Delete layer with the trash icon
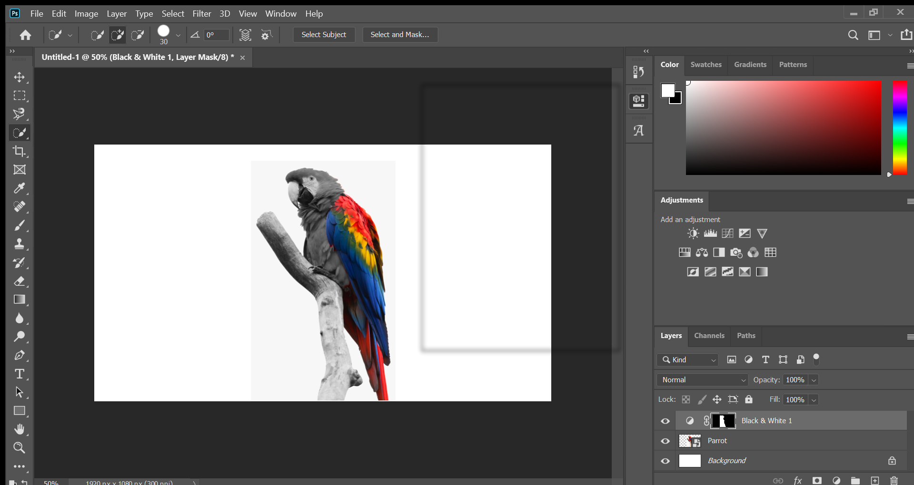The height and width of the screenshot is (485, 914). [894, 481]
